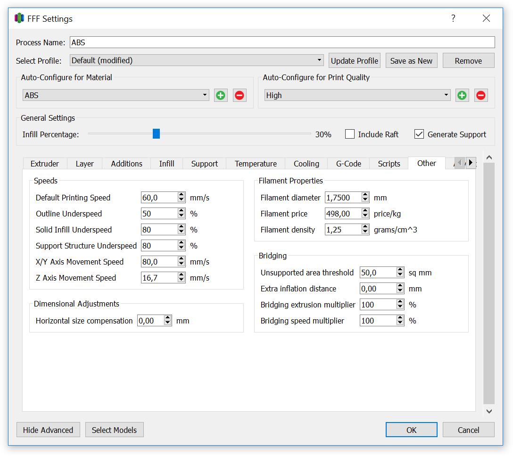Click the Solid Infill Underspeed field
The image size is (513, 456).
pyautogui.click(x=159, y=230)
